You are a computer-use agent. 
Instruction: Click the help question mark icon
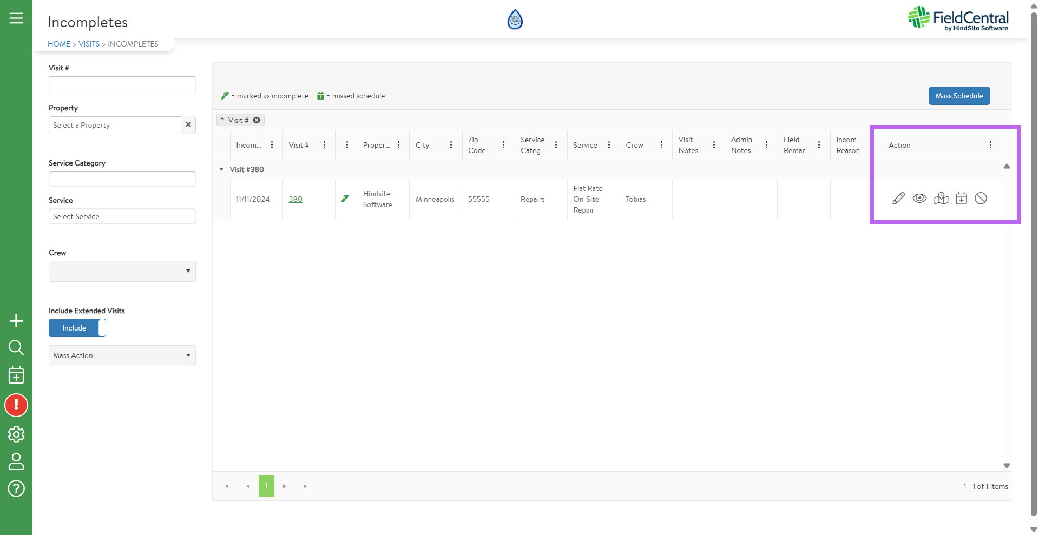click(16, 488)
